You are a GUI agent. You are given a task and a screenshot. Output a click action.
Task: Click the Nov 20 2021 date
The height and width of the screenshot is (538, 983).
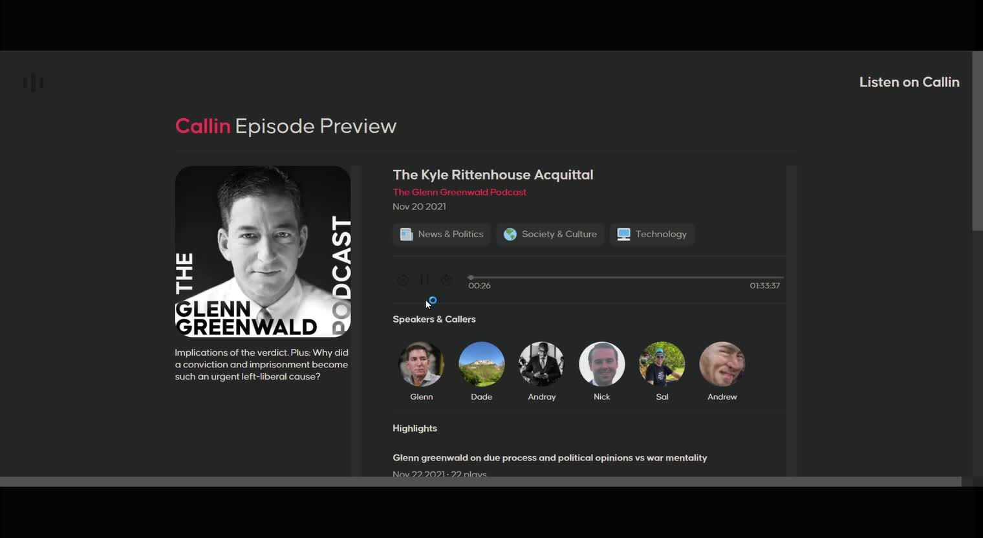[419, 207]
